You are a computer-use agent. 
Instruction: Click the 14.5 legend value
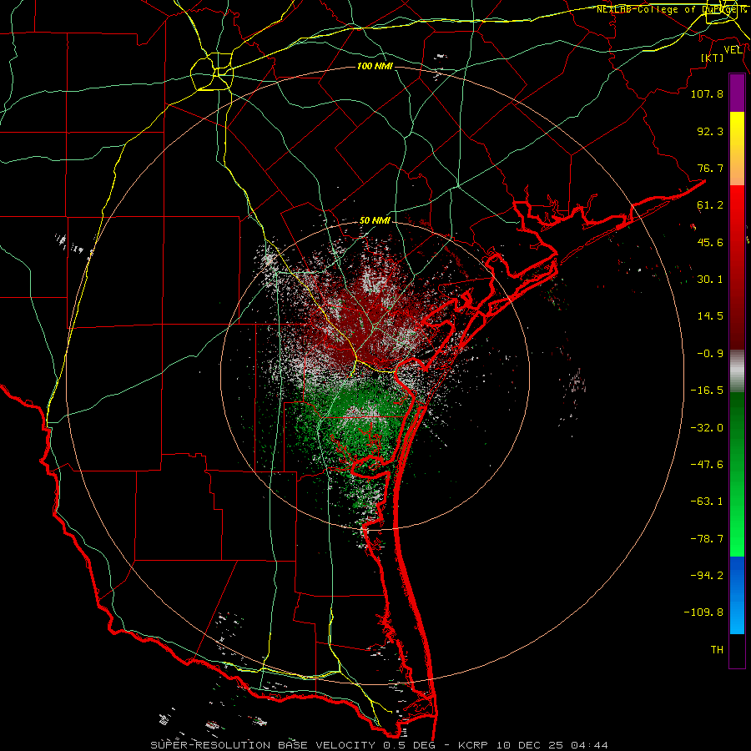click(710, 316)
